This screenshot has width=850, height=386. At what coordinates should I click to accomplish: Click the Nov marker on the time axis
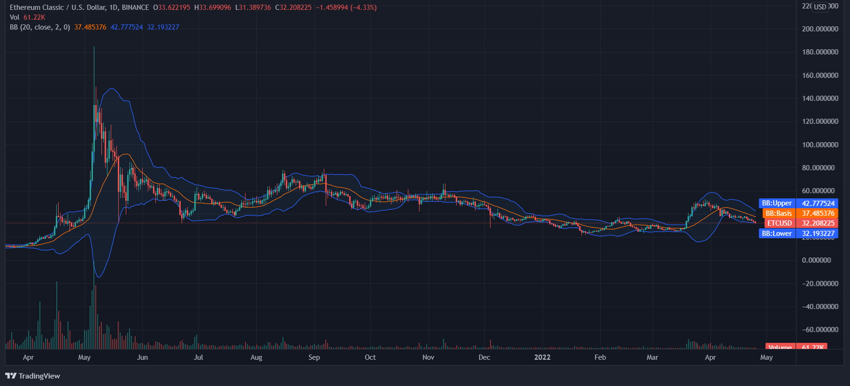pyautogui.click(x=428, y=357)
